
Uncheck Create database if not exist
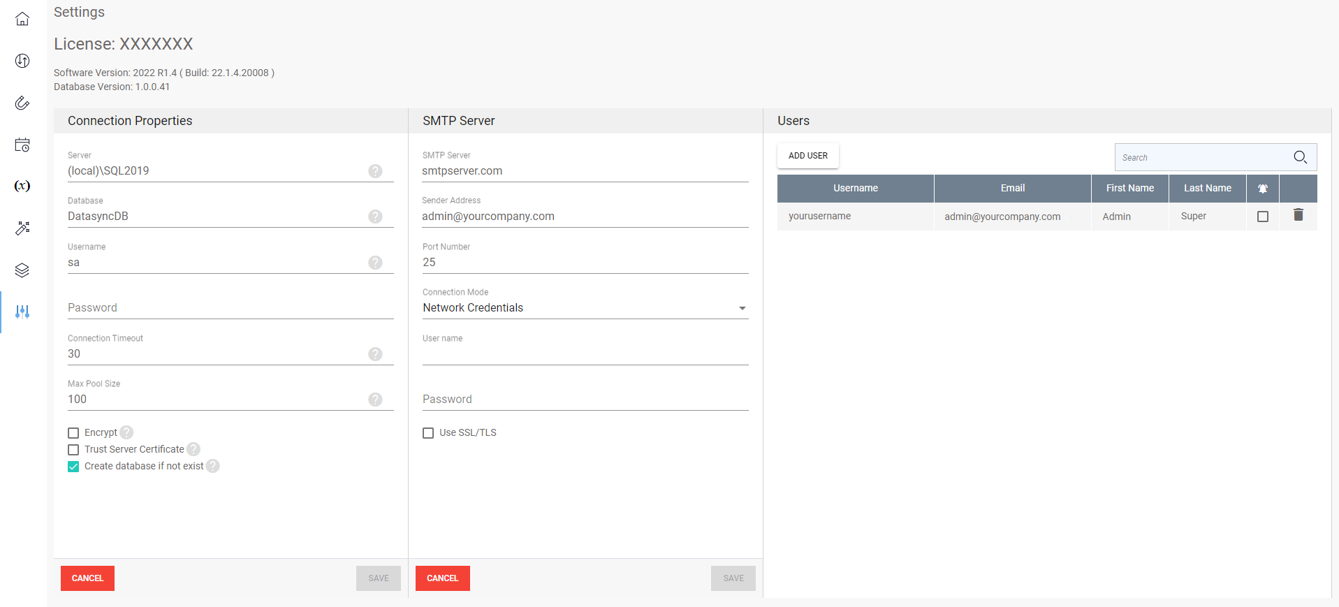[73, 467]
